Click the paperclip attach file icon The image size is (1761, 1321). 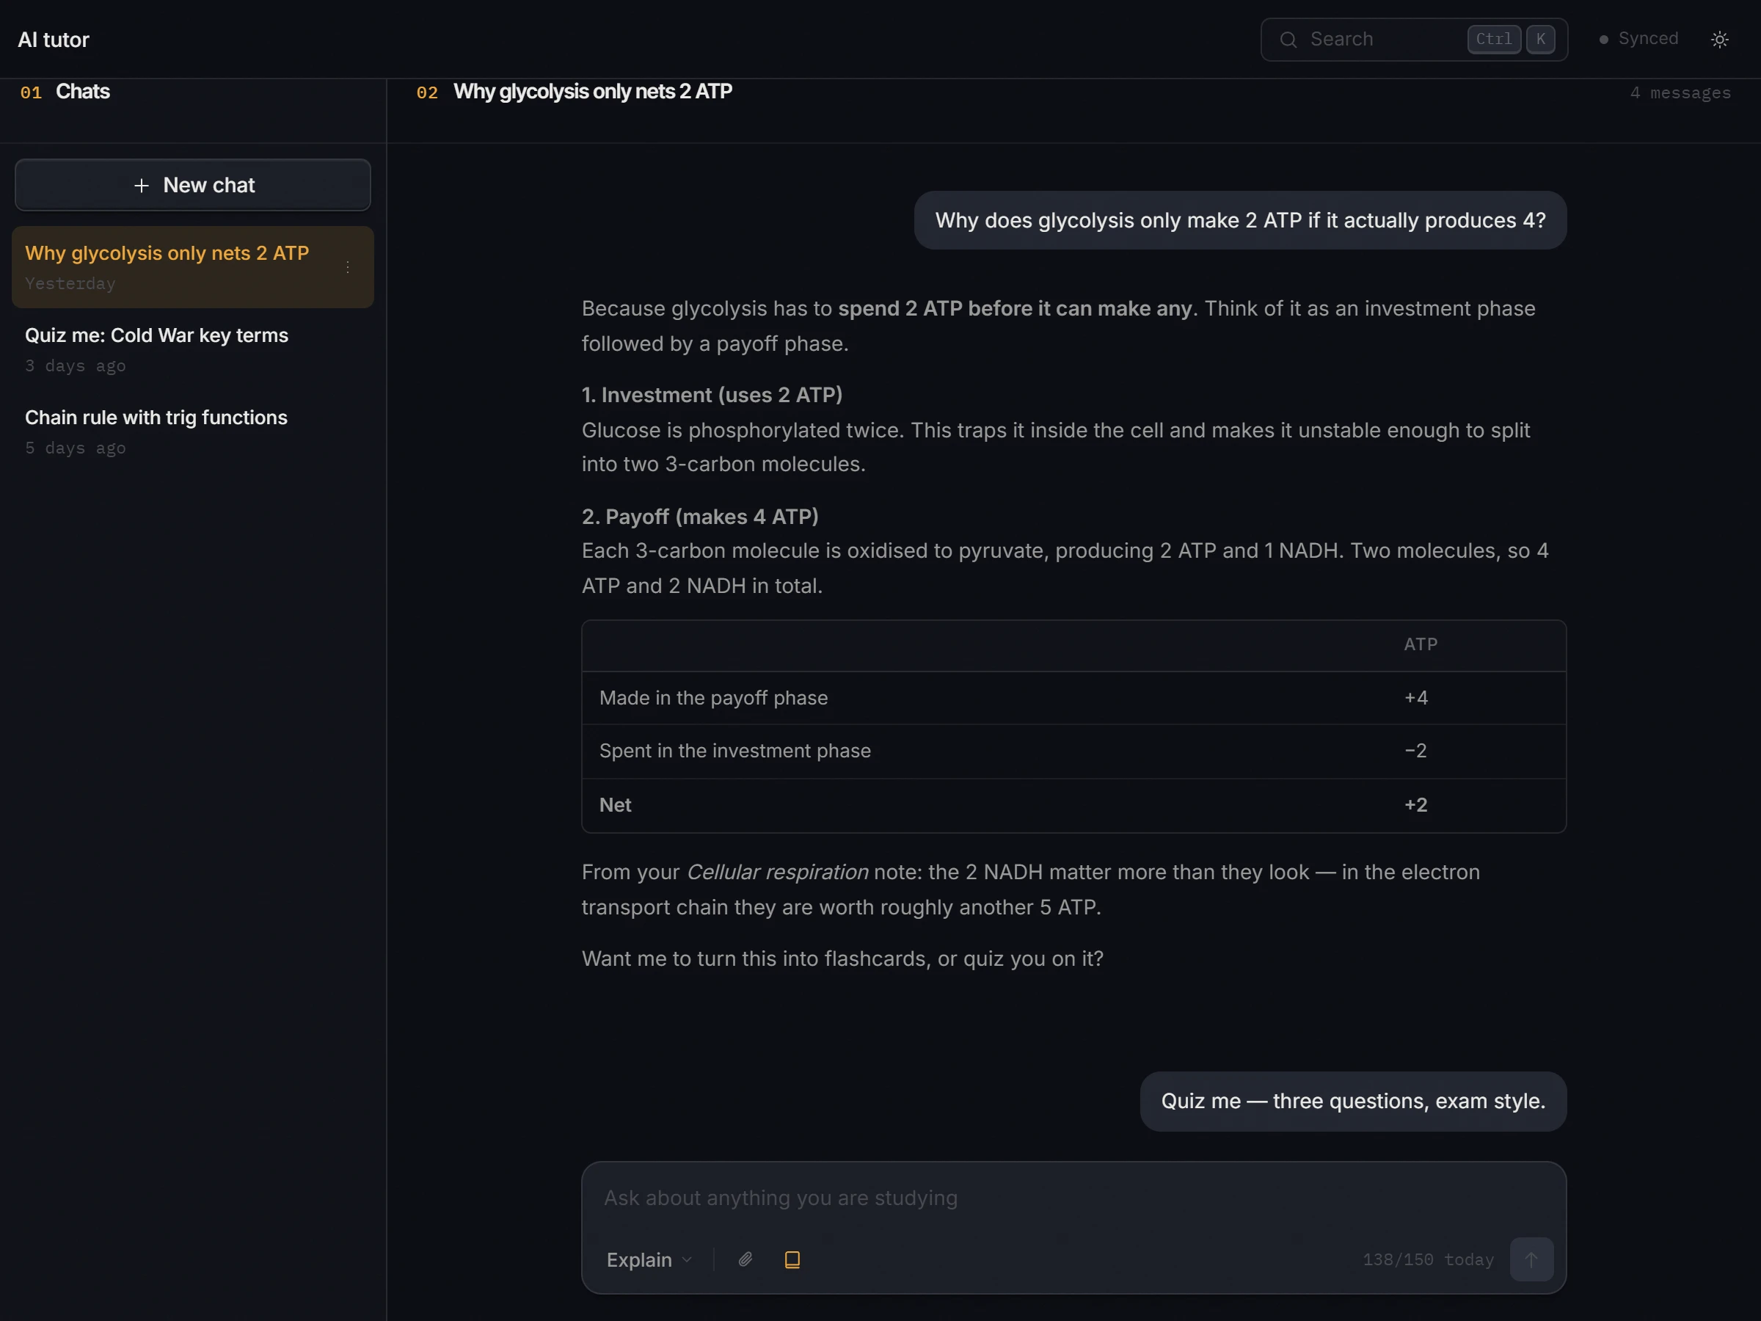pos(745,1259)
